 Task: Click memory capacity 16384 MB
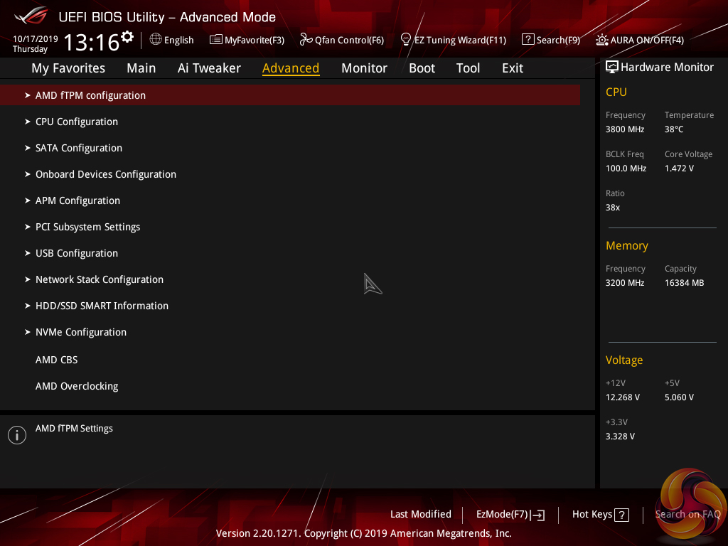(x=684, y=283)
